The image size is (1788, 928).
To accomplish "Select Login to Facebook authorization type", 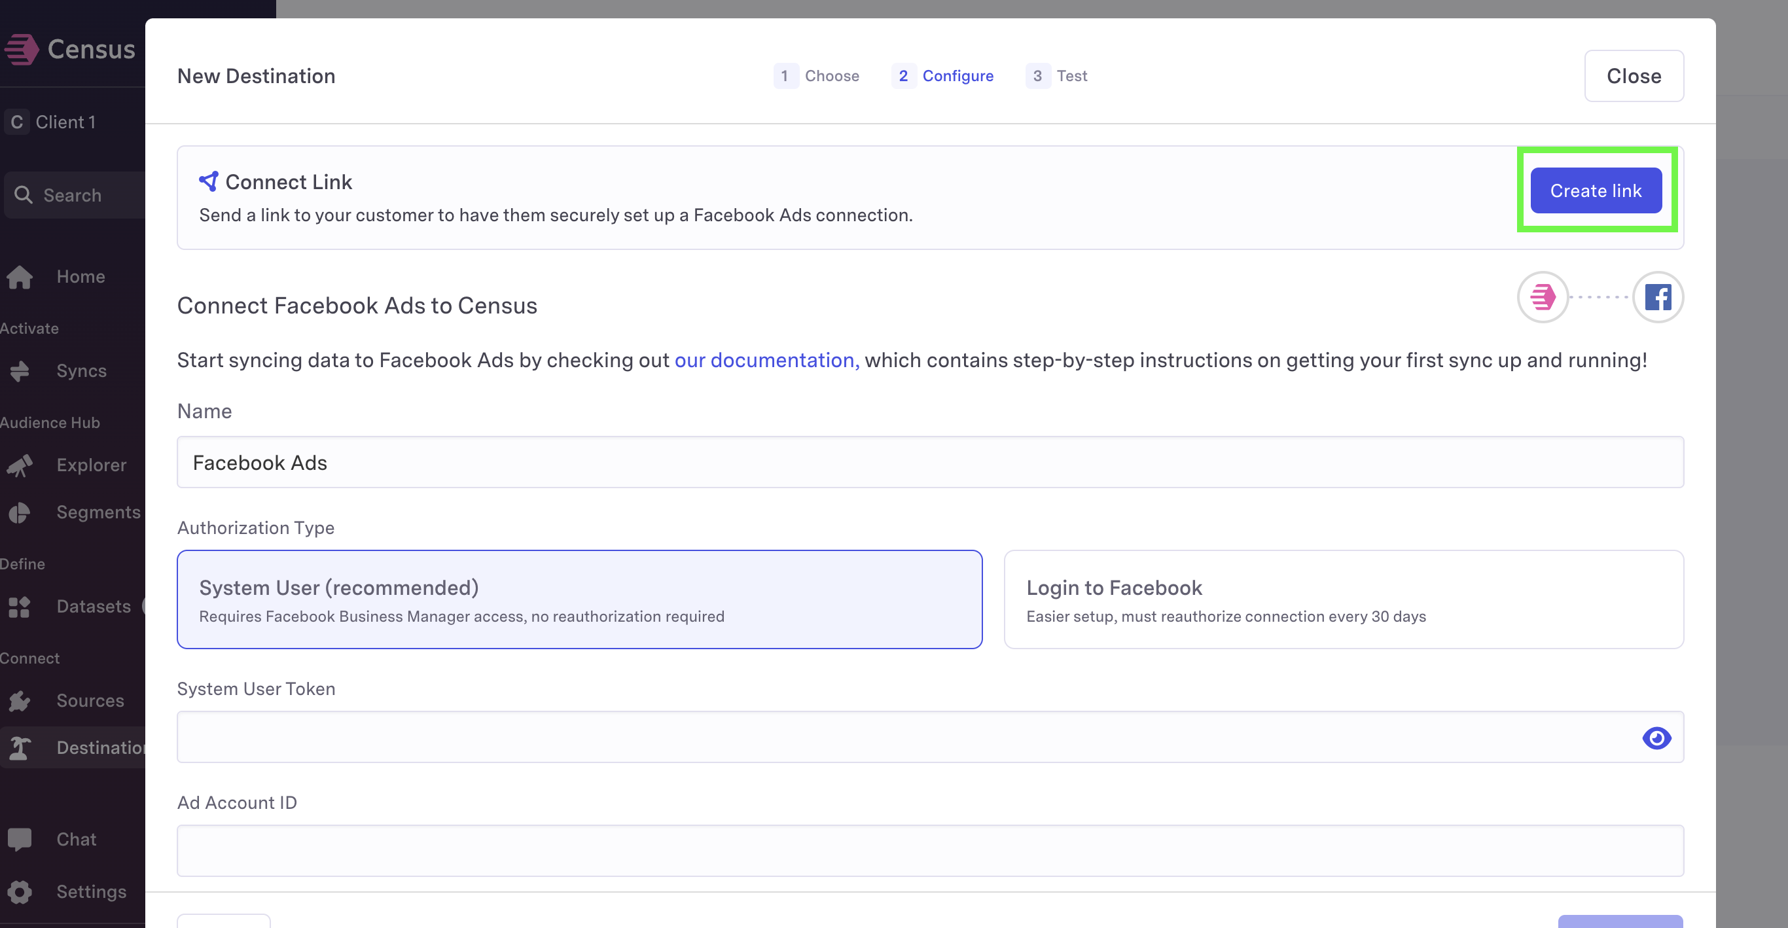I will (x=1344, y=599).
